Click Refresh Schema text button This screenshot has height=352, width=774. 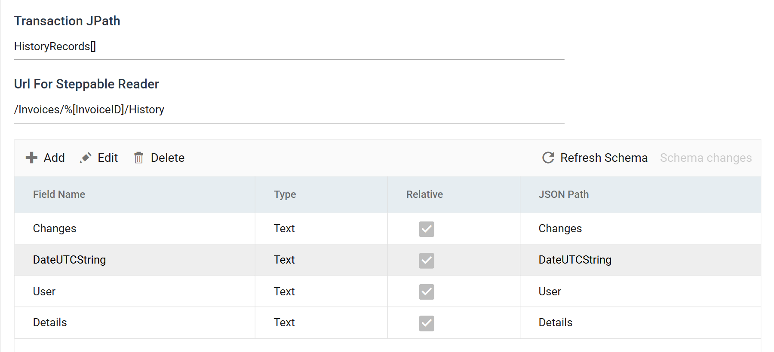(x=604, y=158)
